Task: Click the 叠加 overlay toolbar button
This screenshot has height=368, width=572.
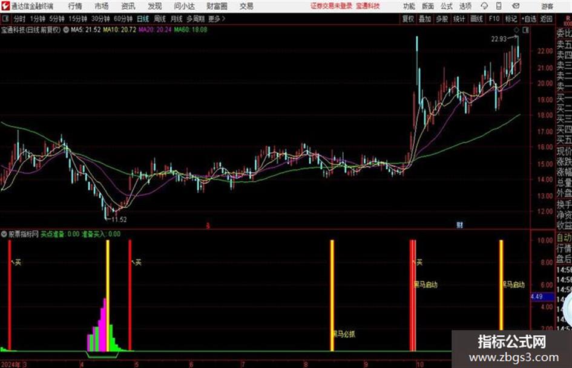Action: (x=425, y=19)
